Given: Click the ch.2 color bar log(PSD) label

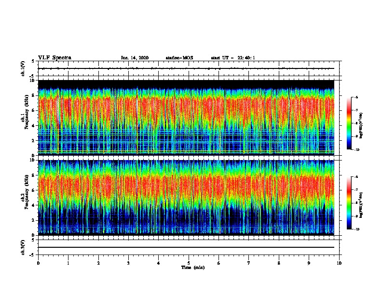Looking at the screenshot, I should (x=361, y=205).
